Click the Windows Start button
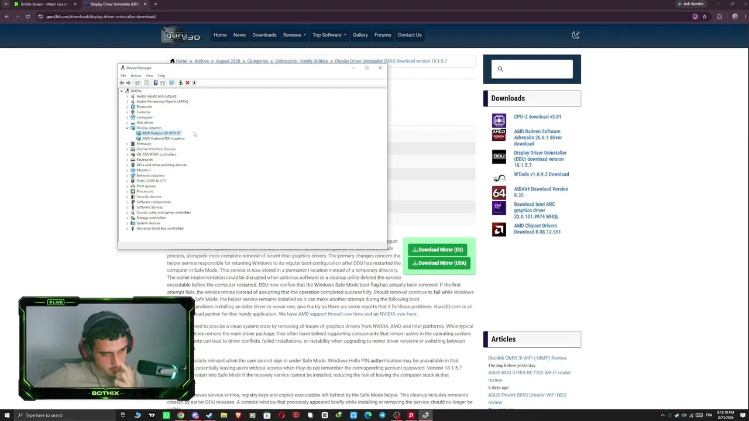The height and width of the screenshot is (421, 749). pos(6,415)
